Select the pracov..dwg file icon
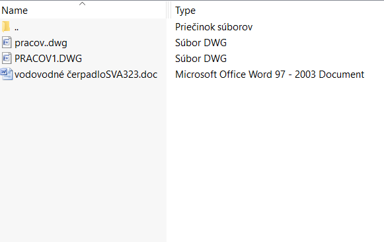This screenshot has height=242, width=384. click(x=7, y=43)
